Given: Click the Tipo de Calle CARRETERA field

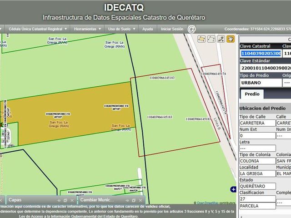Looking at the screenshot, I should (257, 123).
